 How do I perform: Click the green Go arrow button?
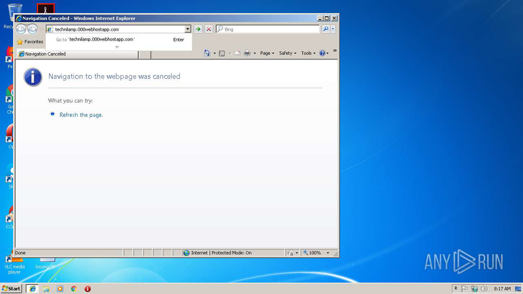198,29
